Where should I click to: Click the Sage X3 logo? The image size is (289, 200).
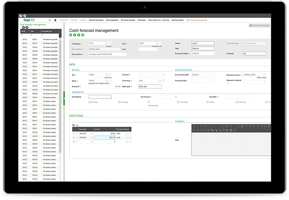[x=29, y=20]
